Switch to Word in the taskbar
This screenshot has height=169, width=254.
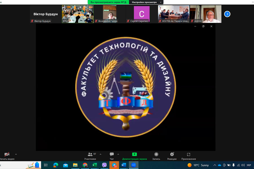coord(124,165)
